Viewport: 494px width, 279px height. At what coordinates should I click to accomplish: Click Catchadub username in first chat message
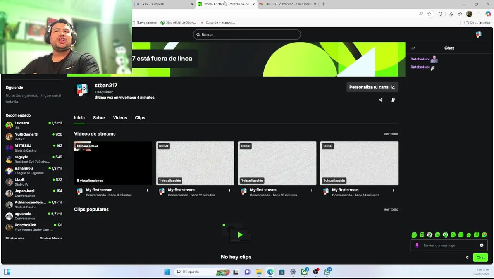pos(420,59)
